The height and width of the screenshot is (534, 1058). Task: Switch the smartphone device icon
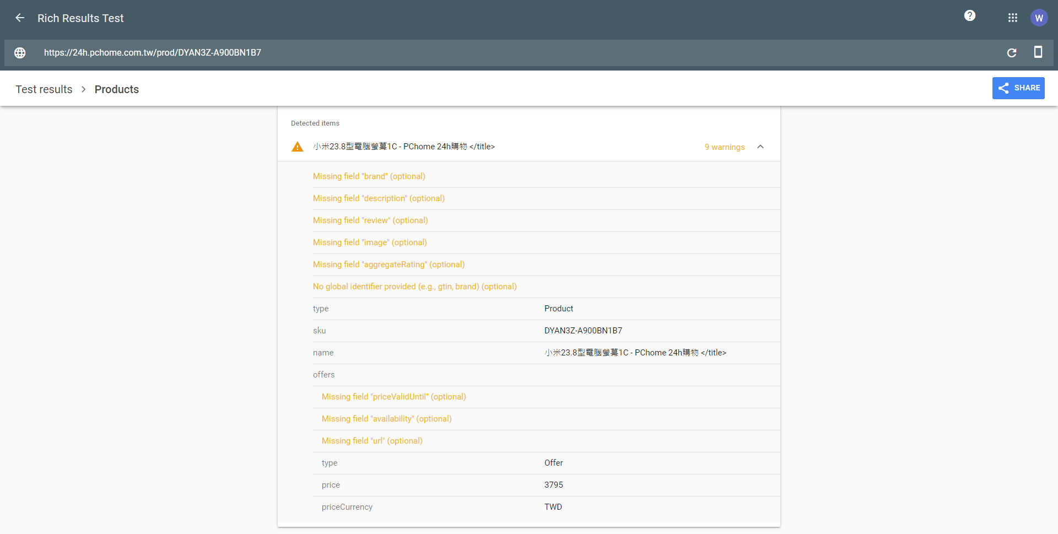coord(1038,52)
